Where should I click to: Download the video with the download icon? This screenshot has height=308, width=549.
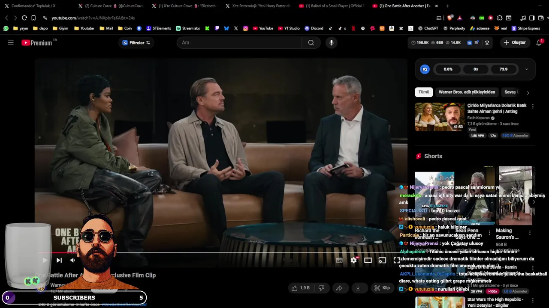[358, 288]
